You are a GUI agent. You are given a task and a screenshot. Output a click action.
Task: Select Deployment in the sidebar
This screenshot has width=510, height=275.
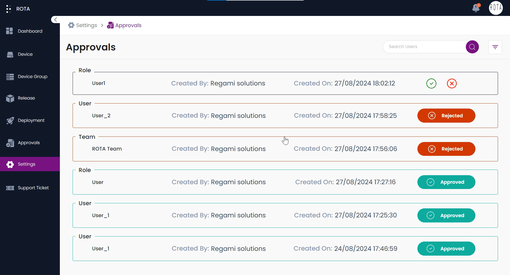[31, 120]
